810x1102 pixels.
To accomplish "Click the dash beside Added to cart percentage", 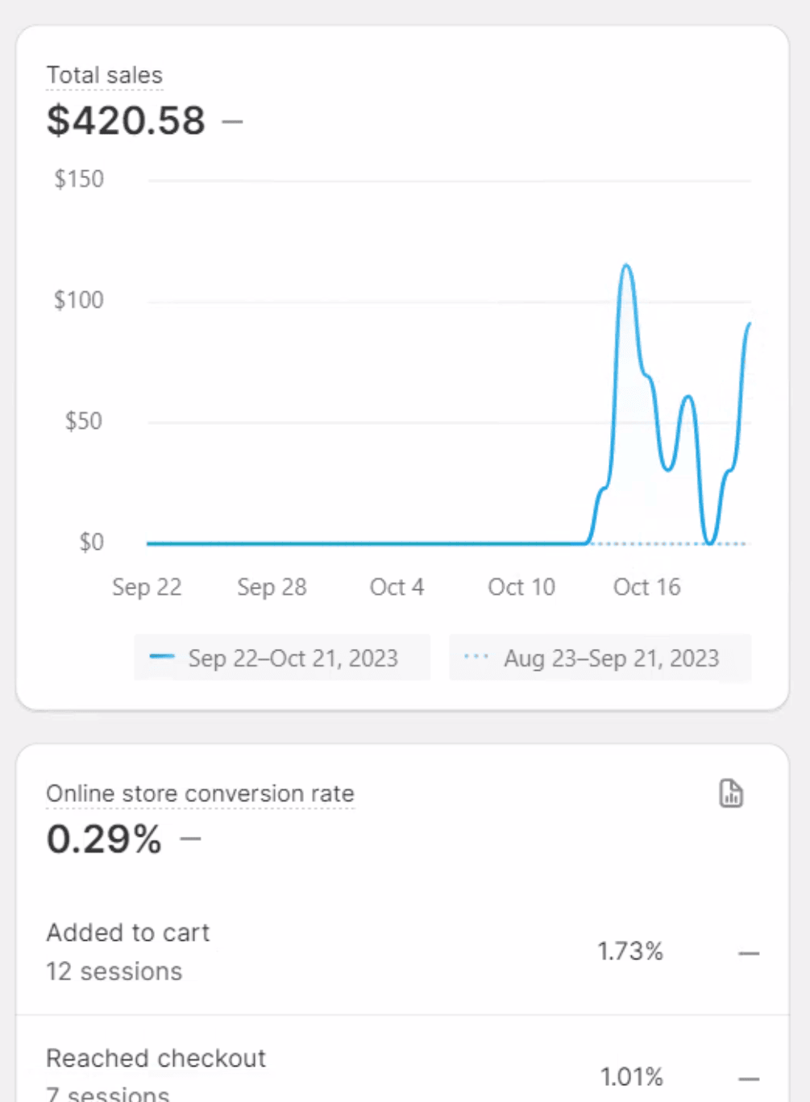I will coord(749,954).
